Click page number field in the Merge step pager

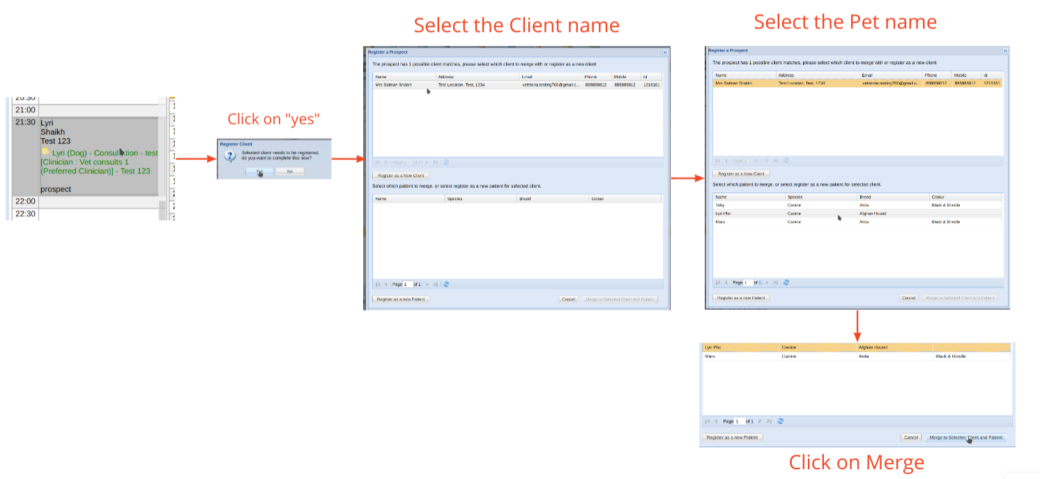click(740, 421)
